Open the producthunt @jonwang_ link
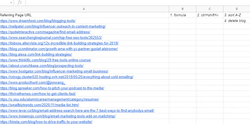The image size is (250, 124). pos(33,83)
